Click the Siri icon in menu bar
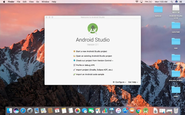 (176, 2)
